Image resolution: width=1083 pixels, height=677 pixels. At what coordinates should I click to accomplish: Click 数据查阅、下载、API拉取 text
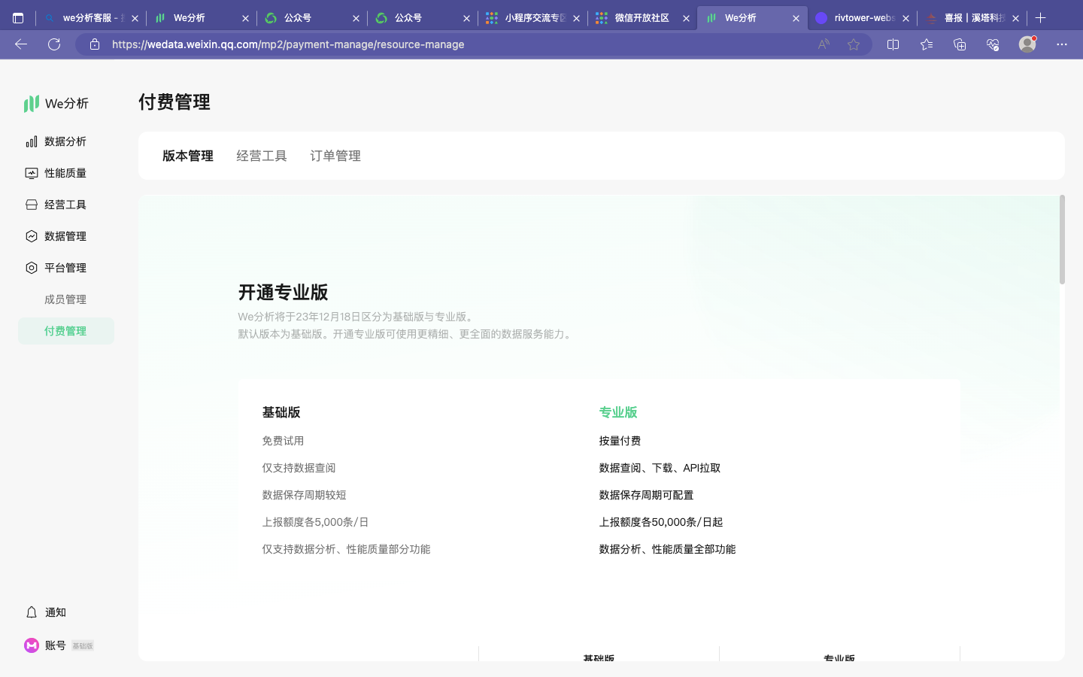(x=660, y=468)
